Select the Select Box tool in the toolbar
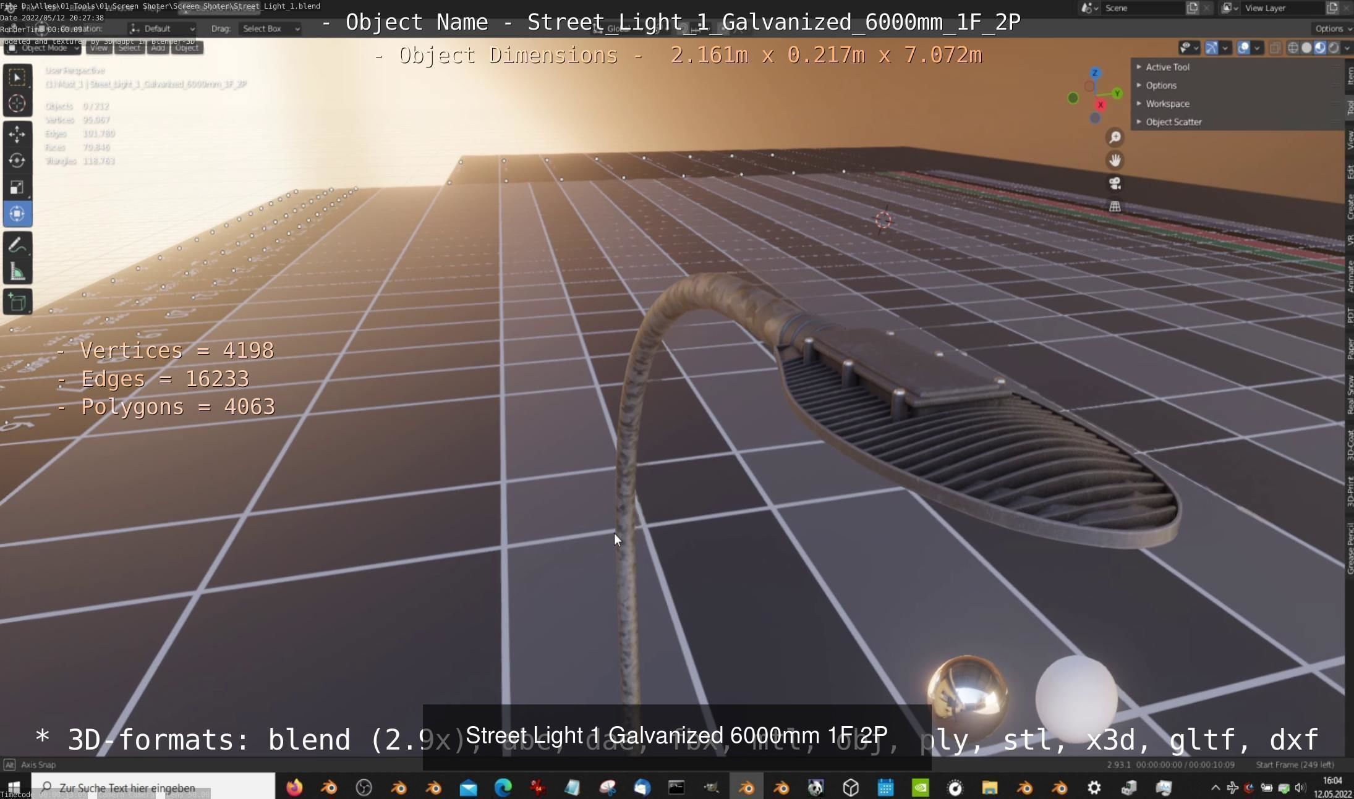Image resolution: width=1354 pixels, height=799 pixels. (17, 77)
